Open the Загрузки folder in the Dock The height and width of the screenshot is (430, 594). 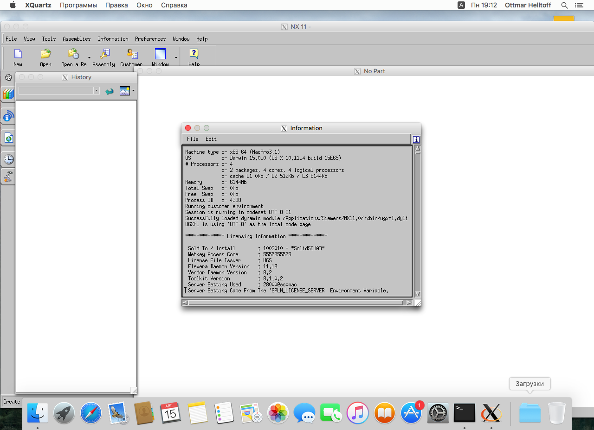tap(529, 412)
